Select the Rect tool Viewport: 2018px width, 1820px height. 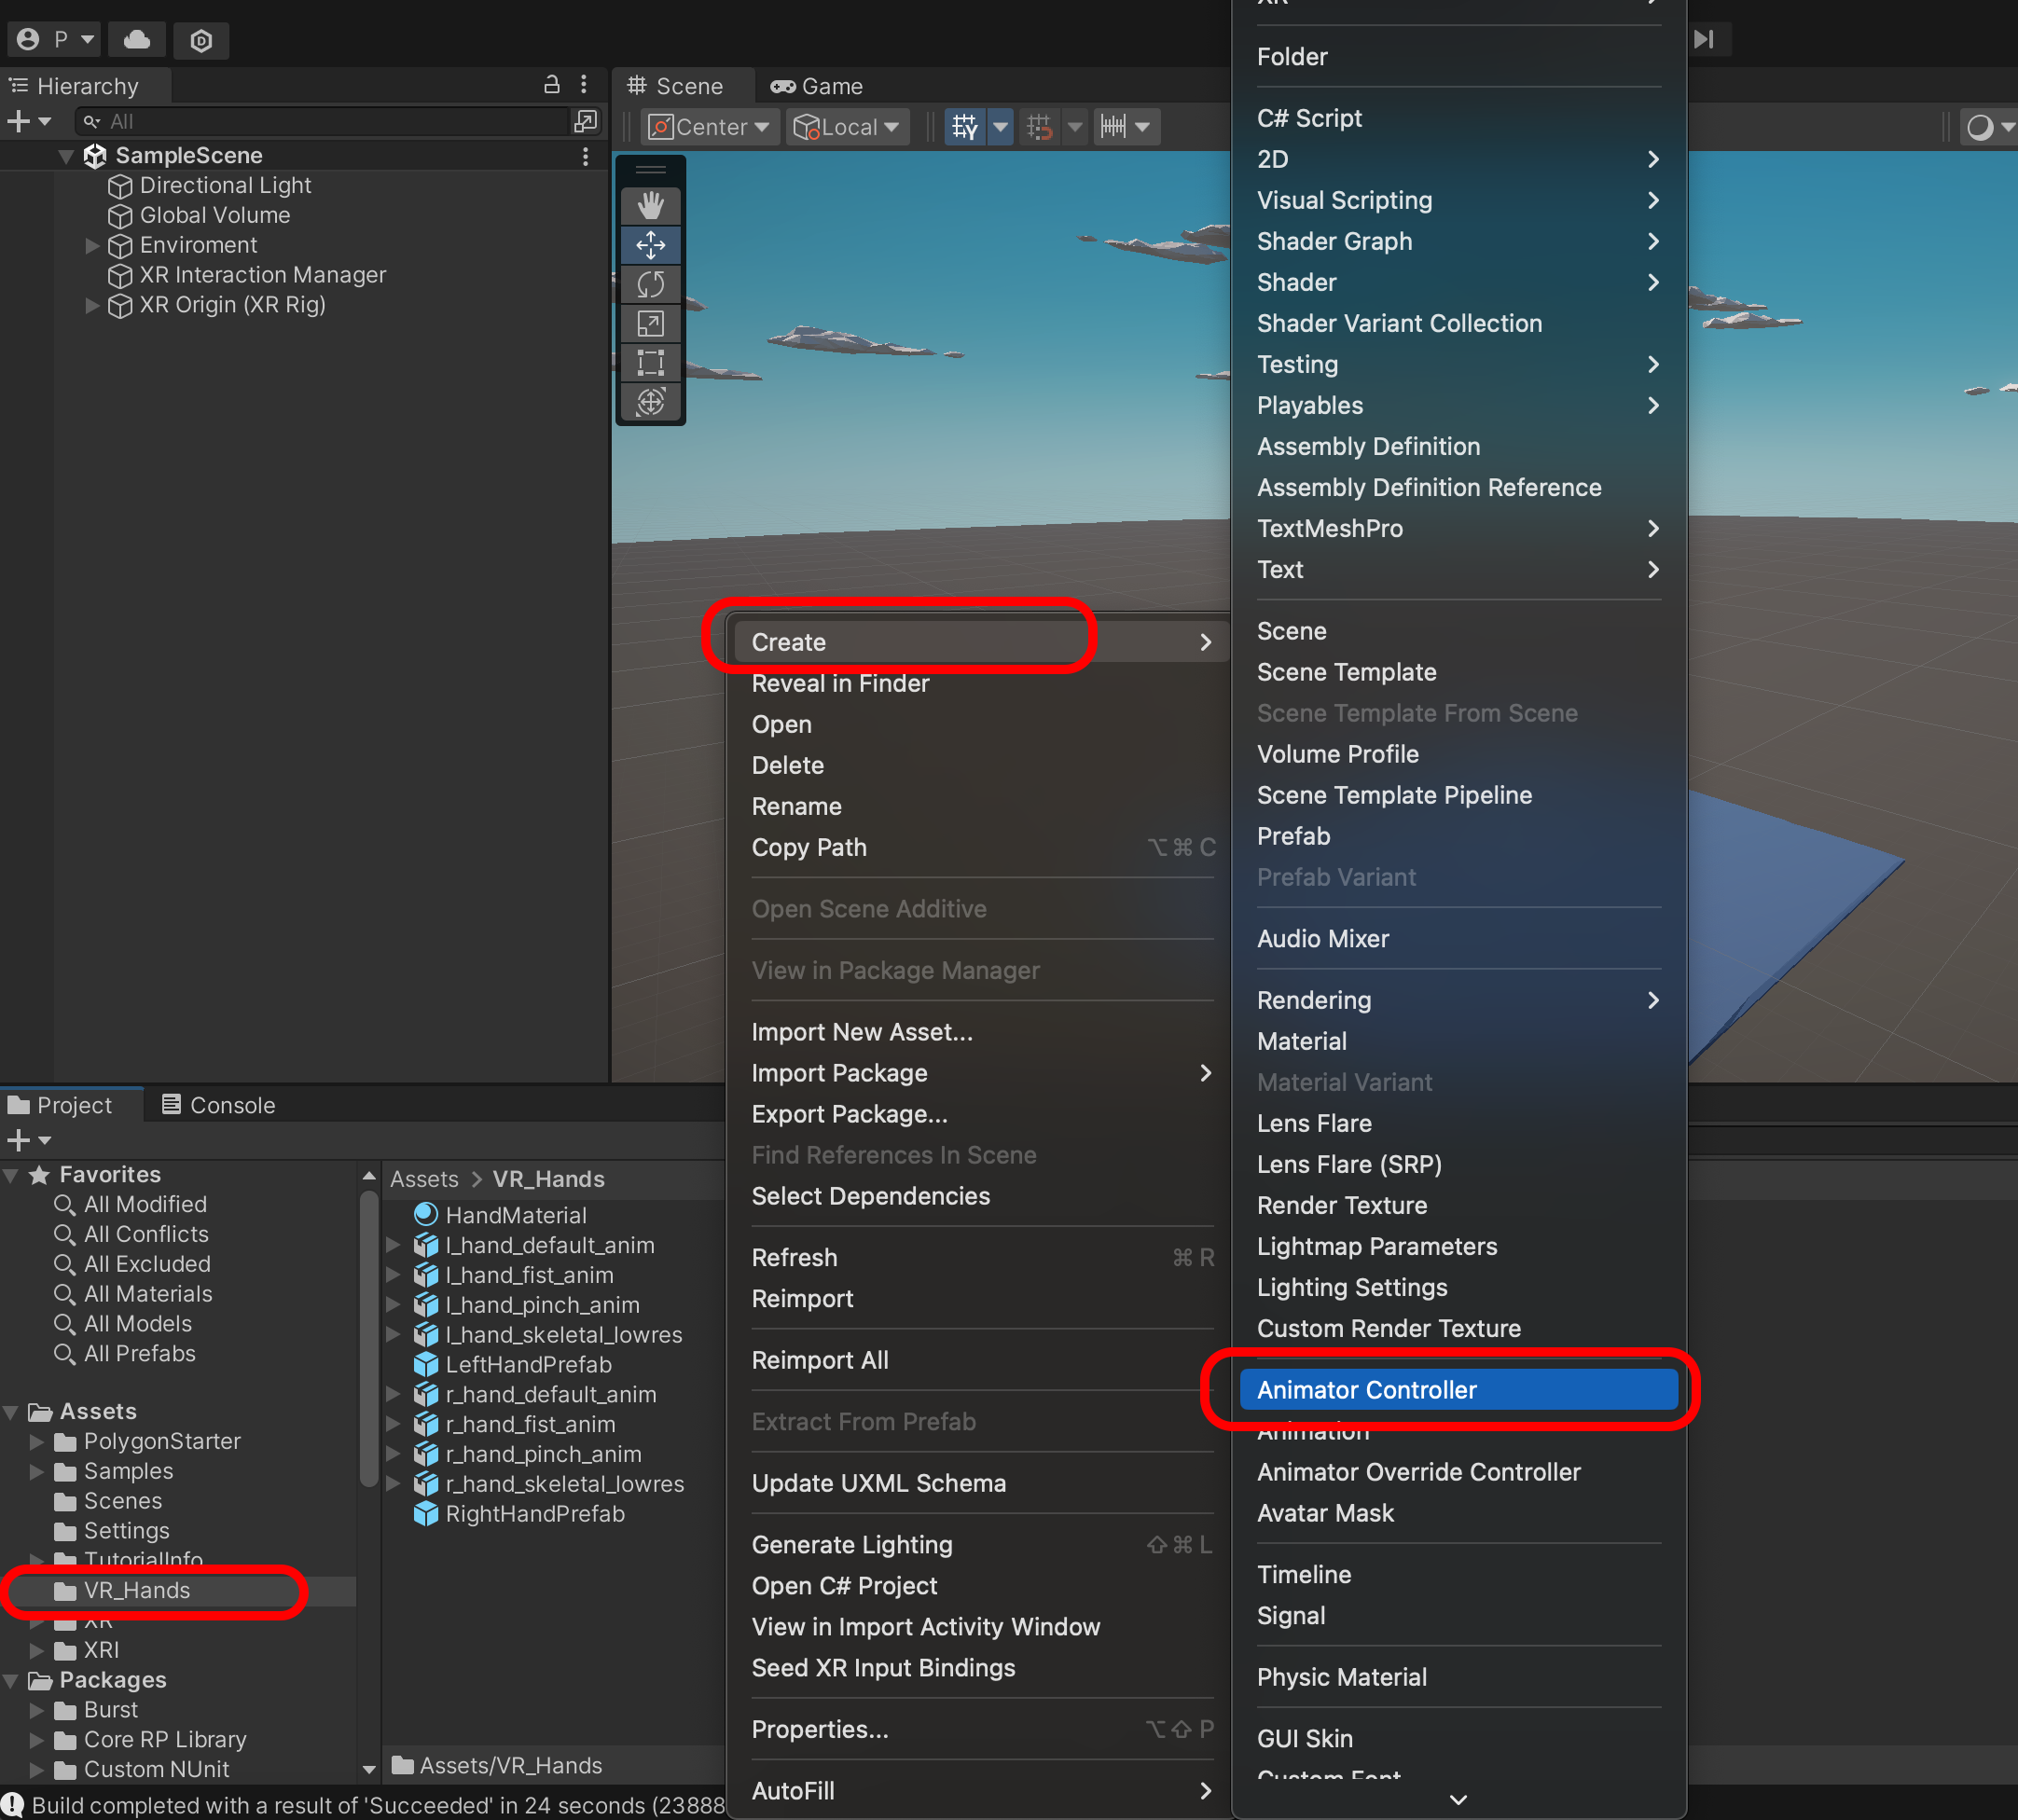[x=650, y=363]
